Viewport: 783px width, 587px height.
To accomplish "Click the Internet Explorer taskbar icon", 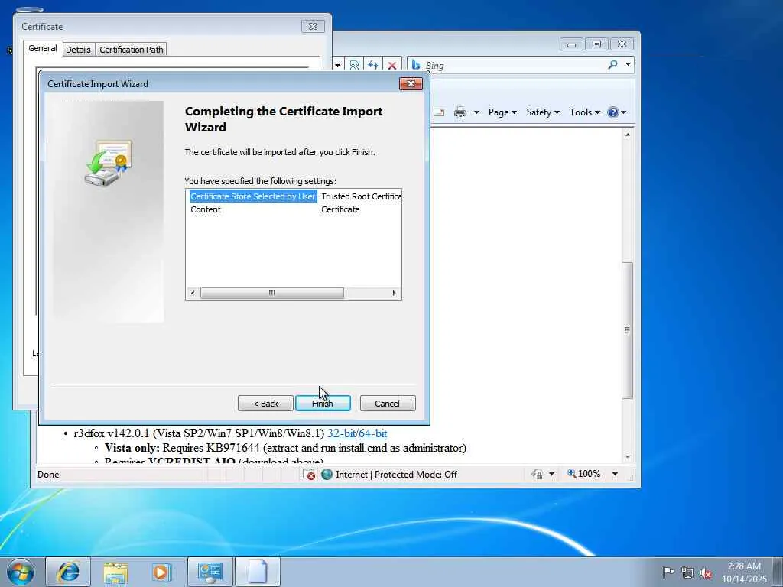I will pos(68,572).
